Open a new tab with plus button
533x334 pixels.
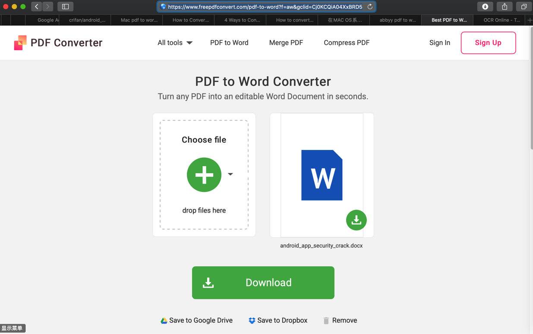click(x=530, y=20)
